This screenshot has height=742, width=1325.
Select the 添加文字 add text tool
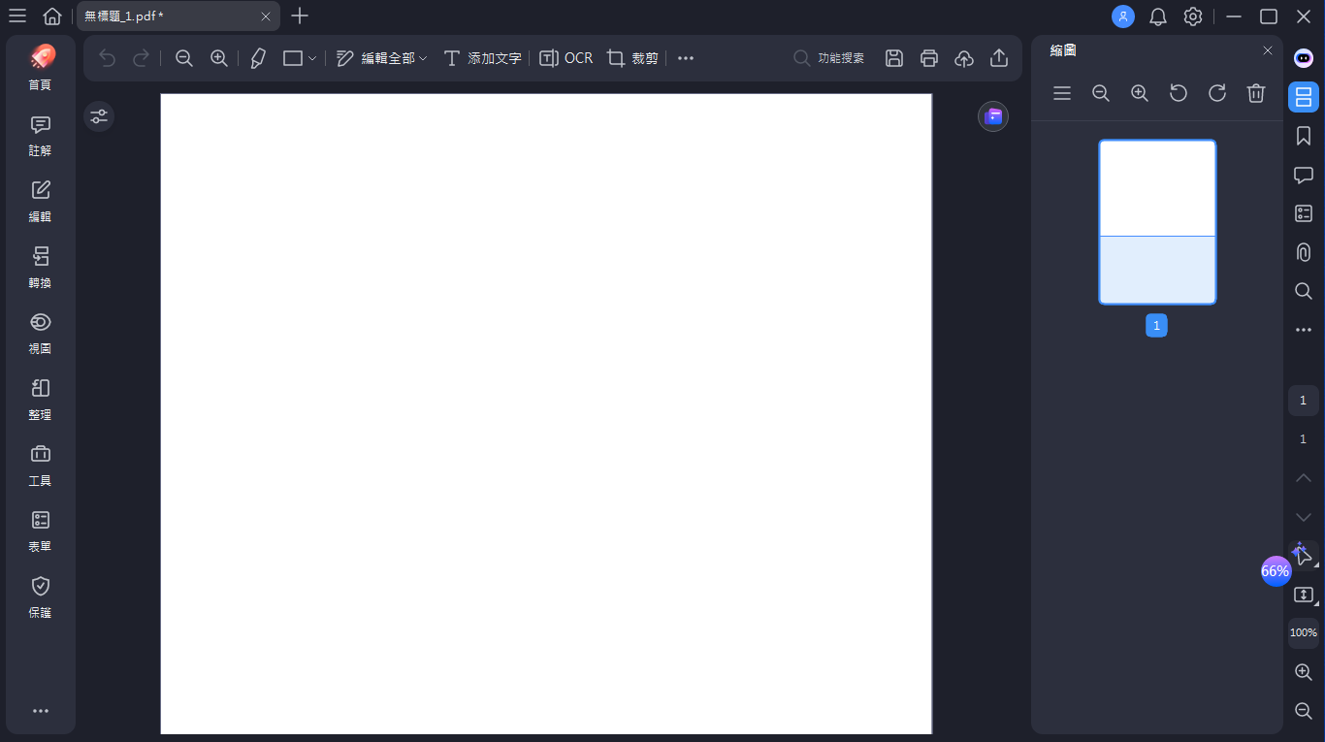click(482, 58)
